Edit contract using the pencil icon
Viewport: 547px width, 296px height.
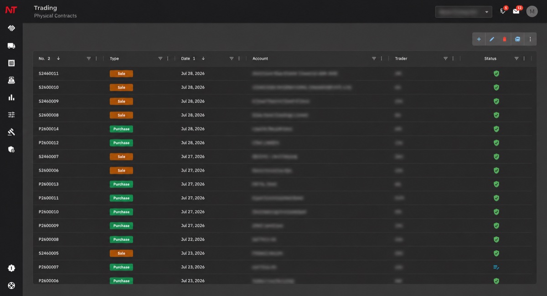coord(492,39)
